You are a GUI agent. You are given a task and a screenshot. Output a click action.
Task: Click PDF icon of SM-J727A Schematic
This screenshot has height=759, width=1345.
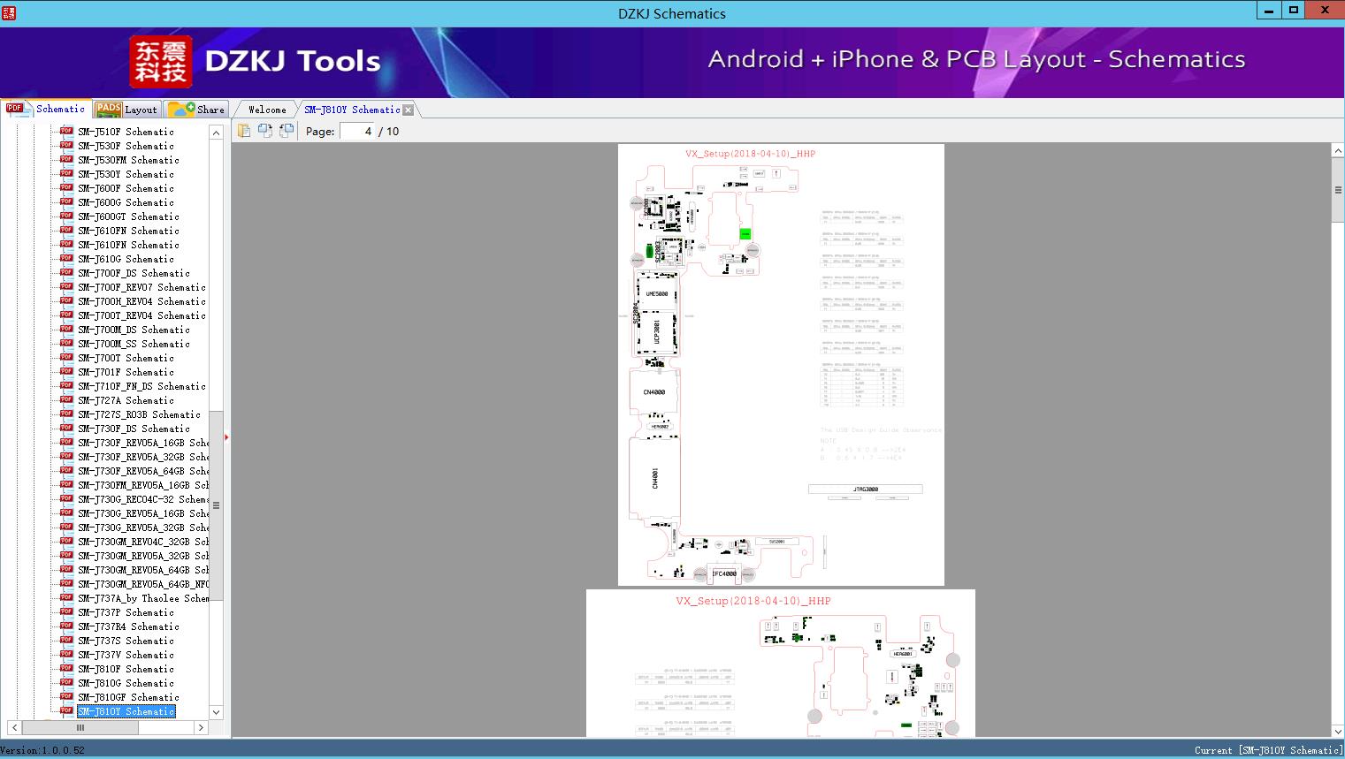tap(66, 400)
